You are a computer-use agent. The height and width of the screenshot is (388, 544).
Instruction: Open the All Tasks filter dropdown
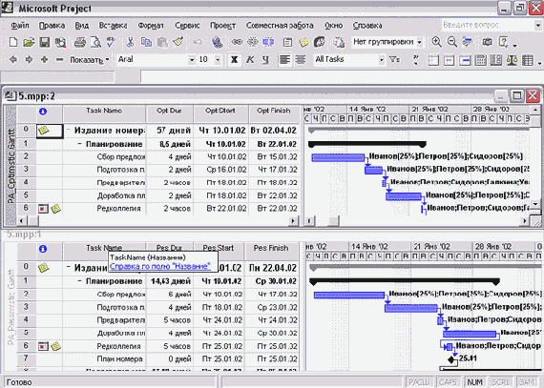pos(382,60)
